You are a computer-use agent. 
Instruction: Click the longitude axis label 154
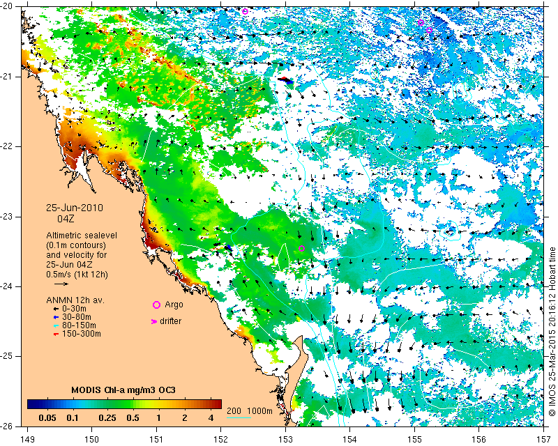(x=350, y=440)
